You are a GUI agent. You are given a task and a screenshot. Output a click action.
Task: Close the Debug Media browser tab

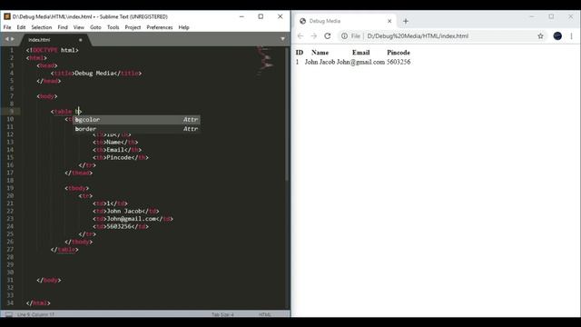389,21
